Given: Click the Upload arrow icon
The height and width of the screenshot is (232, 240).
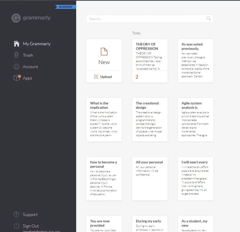Looking at the screenshot, I should 96,76.
